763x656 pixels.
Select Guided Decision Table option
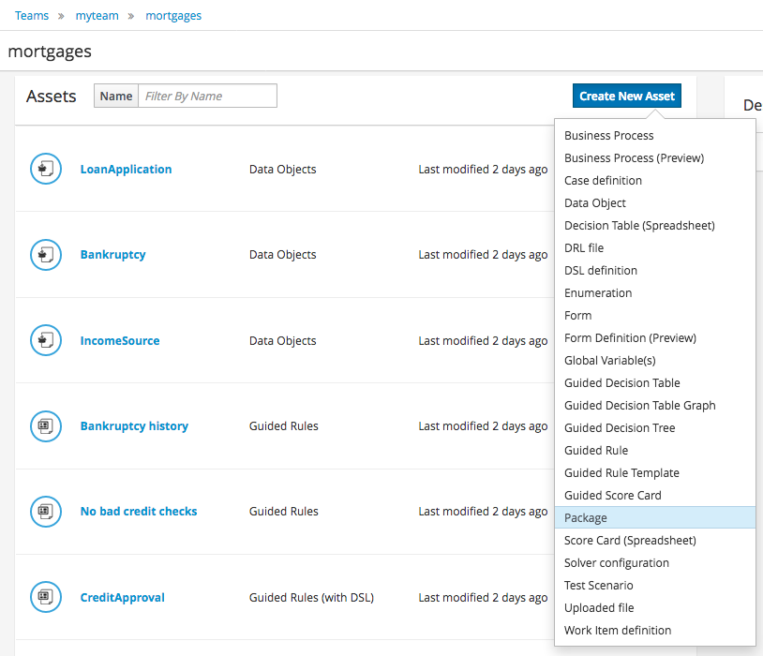tap(622, 383)
